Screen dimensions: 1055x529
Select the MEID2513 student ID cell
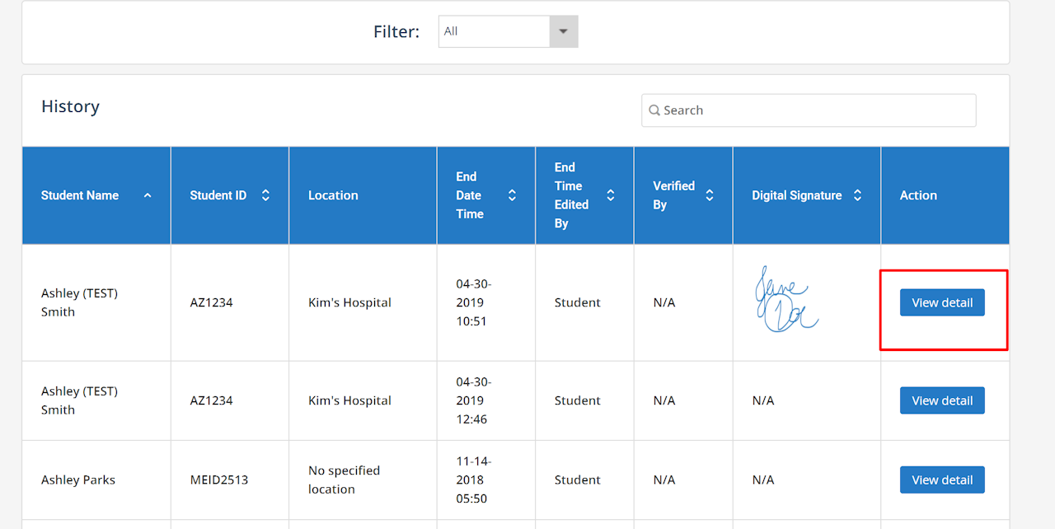pos(218,480)
